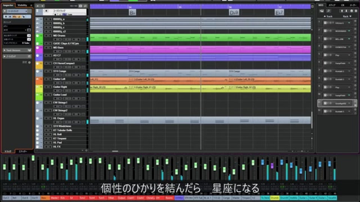Select the Conga channel label in mixer

coord(226,198)
